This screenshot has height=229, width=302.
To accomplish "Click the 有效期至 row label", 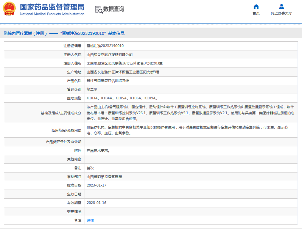I will [74, 203].
